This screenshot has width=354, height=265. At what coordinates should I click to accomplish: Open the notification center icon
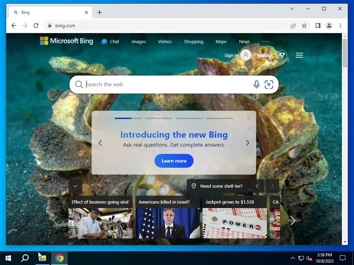tap(343, 258)
